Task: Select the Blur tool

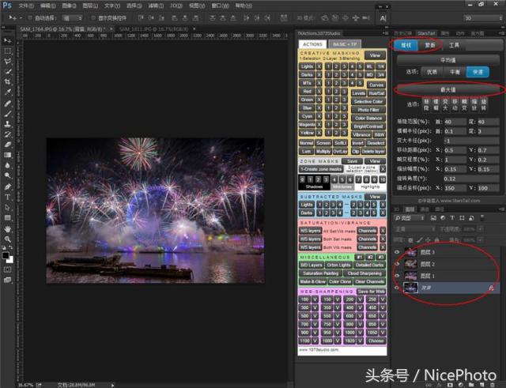Action: coord(7,165)
